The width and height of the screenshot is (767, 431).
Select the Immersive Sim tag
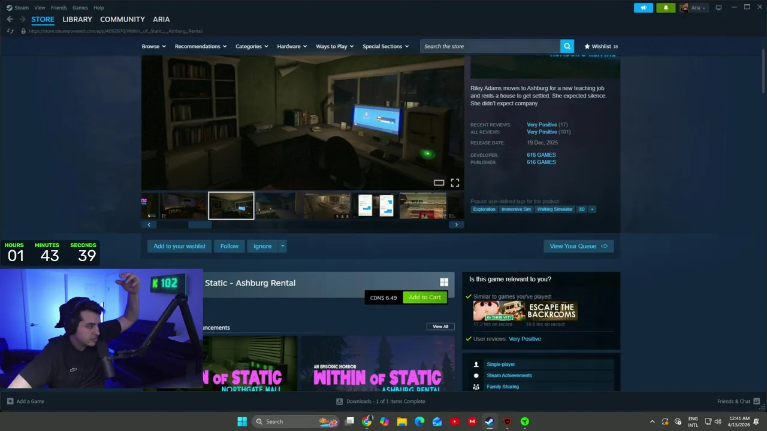[516, 209]
